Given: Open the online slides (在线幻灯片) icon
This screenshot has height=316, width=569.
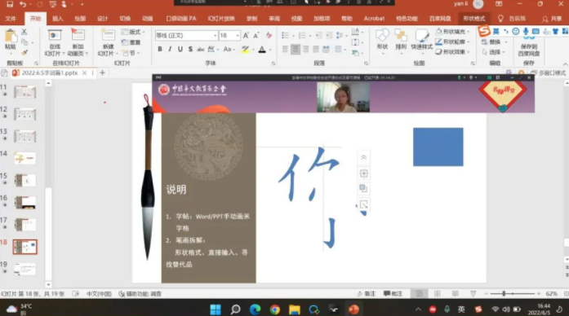Looking at the screenshot, I should 55,36.
